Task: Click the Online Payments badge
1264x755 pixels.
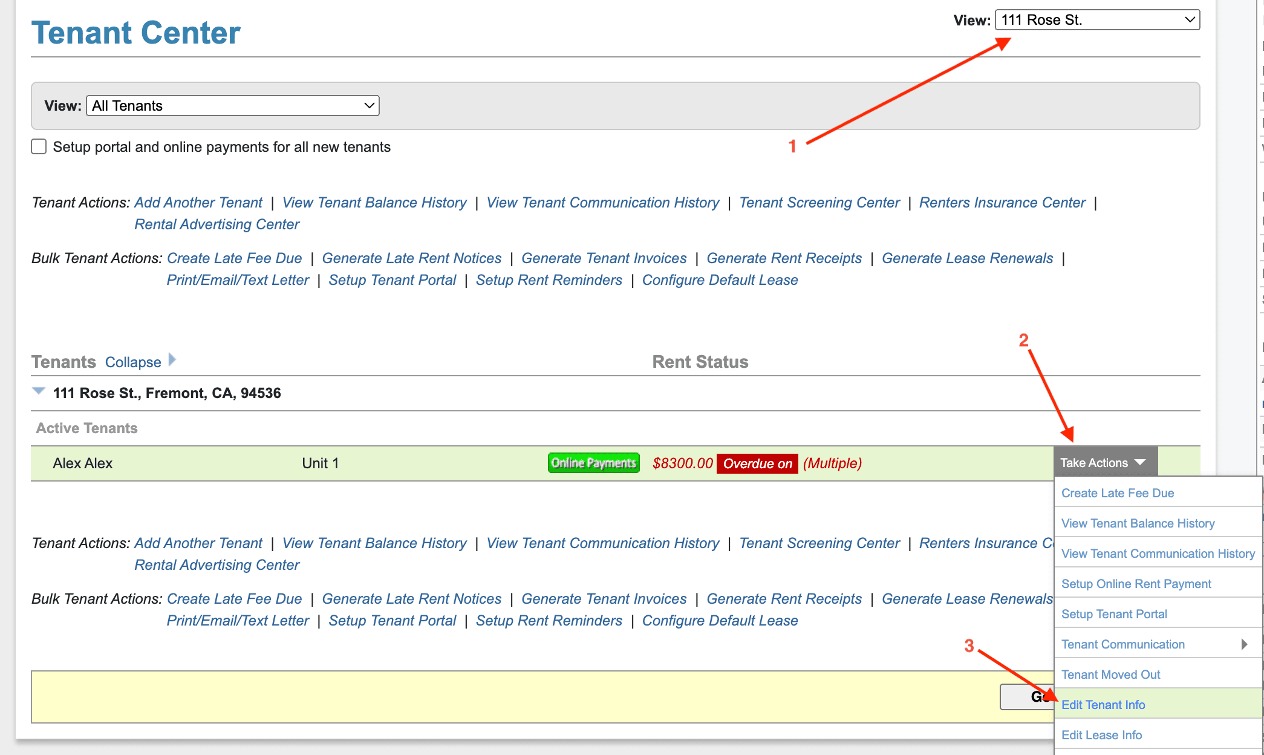Action: tap(593, 462)
